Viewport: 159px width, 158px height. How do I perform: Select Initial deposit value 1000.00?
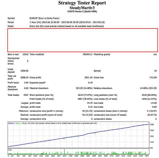coord(24,71)
